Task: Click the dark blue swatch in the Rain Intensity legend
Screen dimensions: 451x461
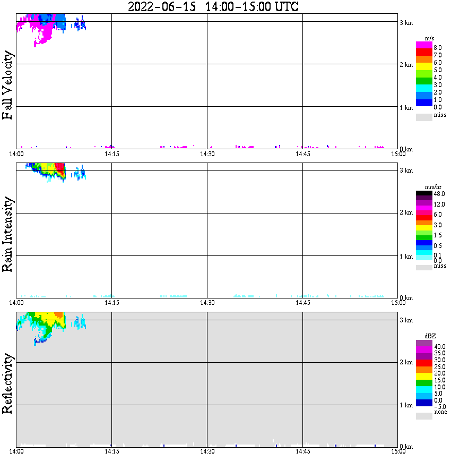Action: coord(424,243)
